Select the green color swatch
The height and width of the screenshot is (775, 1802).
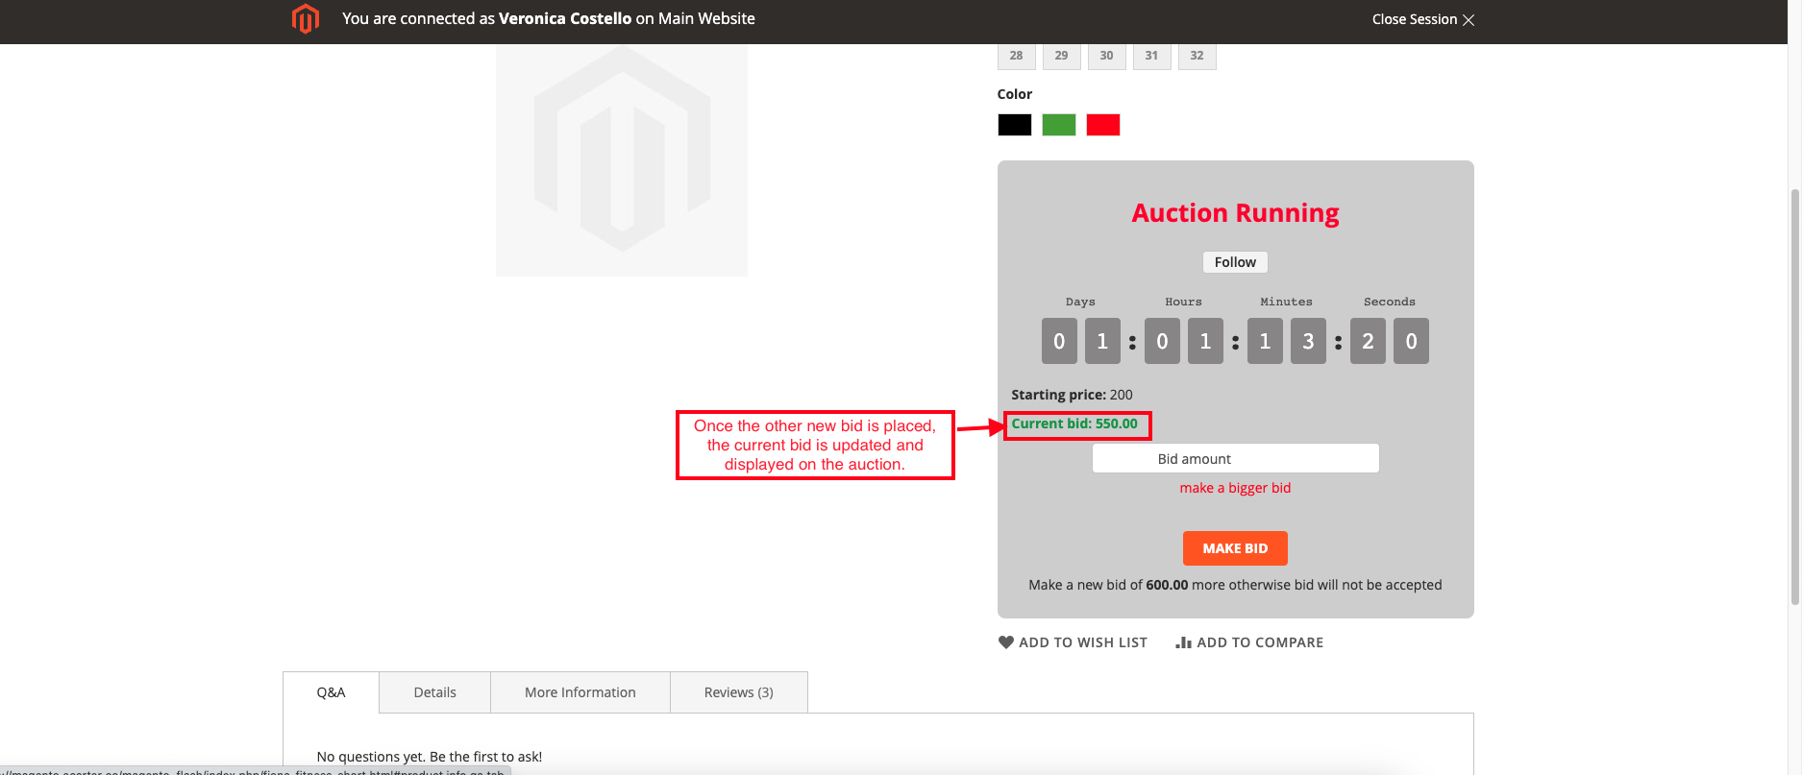click(x=1058, y=125)
